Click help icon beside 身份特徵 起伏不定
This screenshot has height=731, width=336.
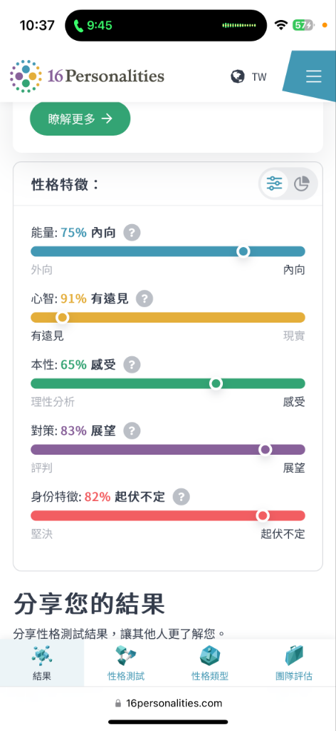(x=182, y=497)
